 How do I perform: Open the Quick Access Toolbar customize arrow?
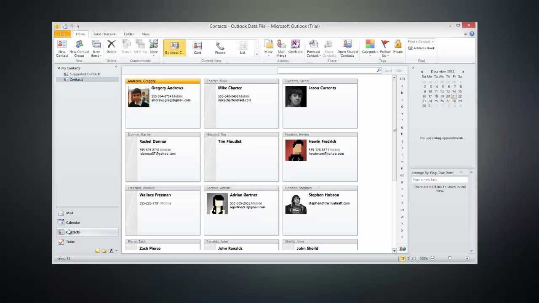pos(78,26)
